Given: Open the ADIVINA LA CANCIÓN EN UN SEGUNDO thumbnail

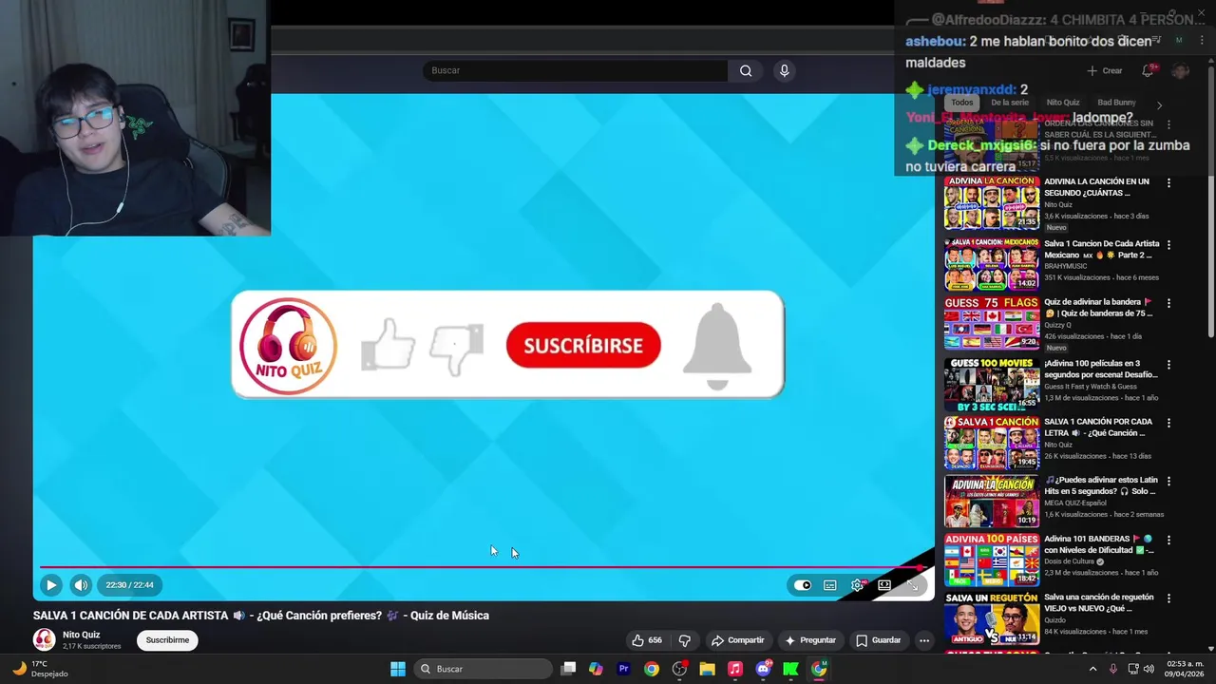Looking at the screenshot, I should point(992,202).
